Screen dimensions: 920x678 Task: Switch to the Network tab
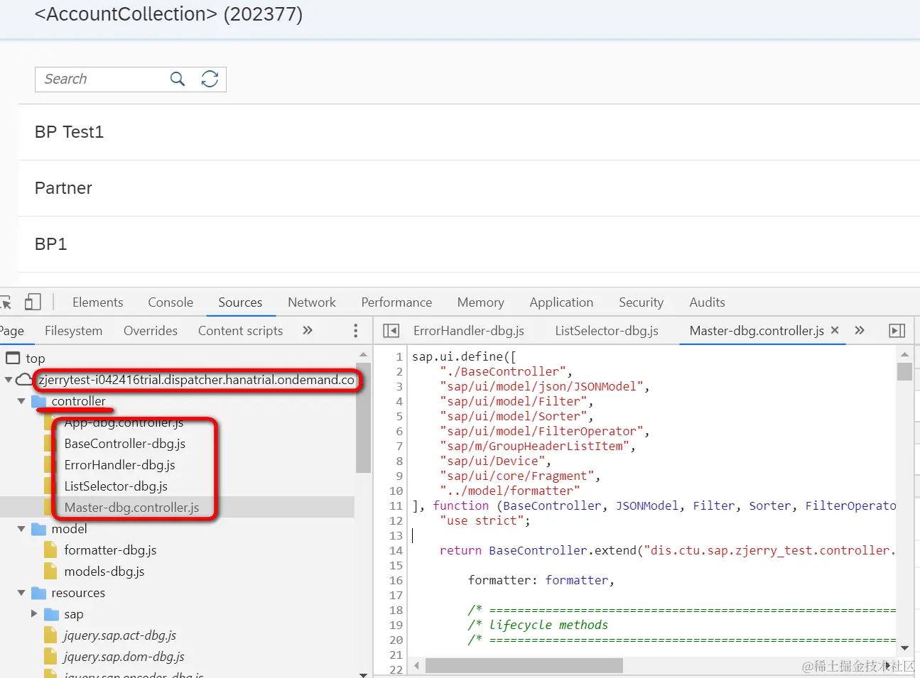click(312, 302)
